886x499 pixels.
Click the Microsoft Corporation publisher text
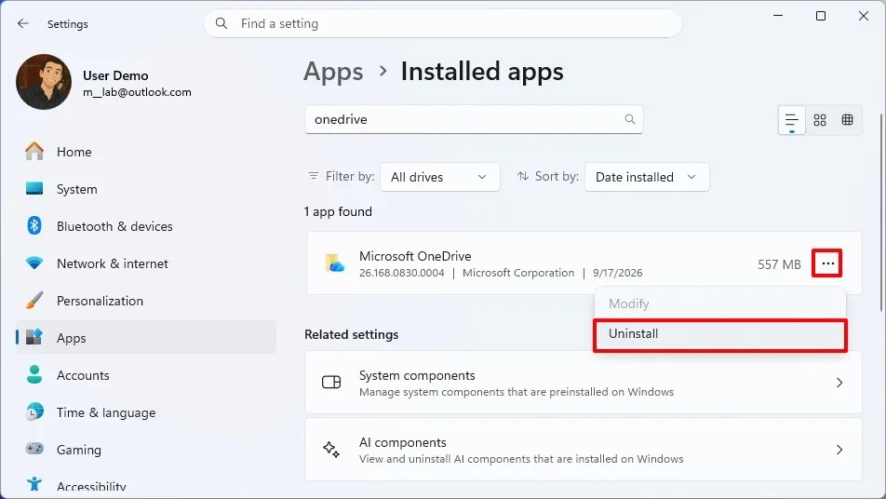pyautogui.click(x=518, y=273)
